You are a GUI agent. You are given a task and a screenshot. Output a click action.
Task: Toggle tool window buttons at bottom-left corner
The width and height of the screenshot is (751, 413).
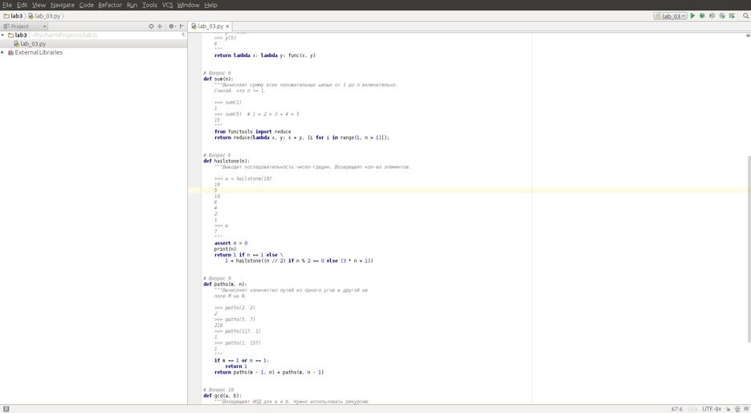(6, 409)
